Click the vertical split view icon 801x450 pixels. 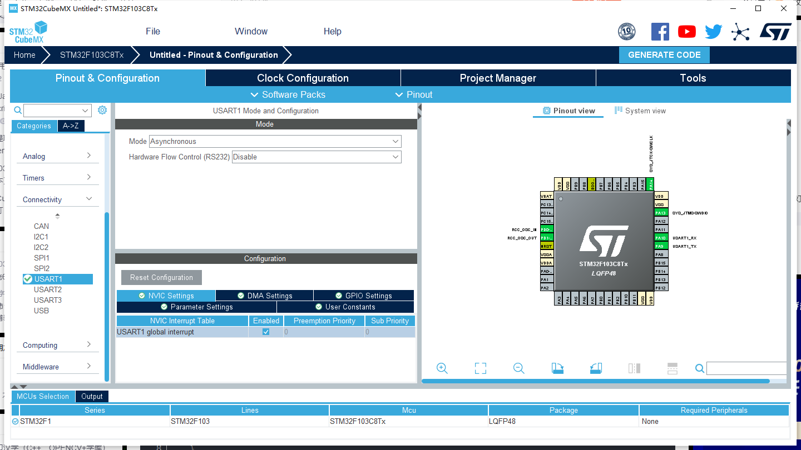tap(634, 368)
